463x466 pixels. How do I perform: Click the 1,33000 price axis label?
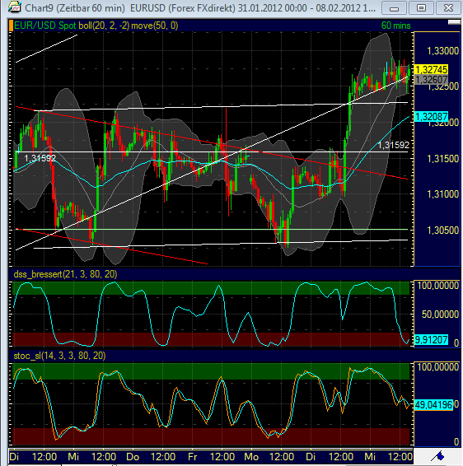tap(442, 51)
